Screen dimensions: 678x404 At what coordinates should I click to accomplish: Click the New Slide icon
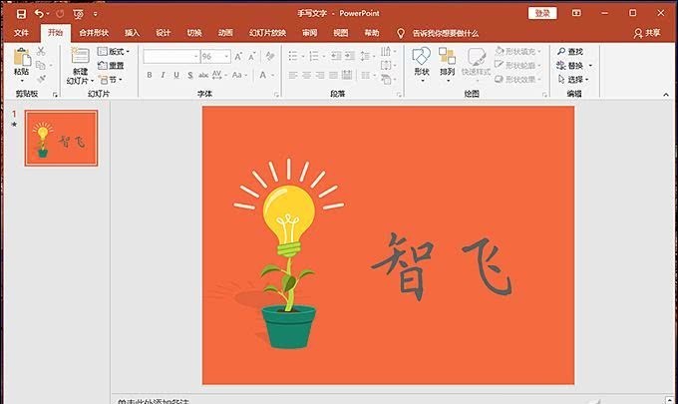coord(81,57)
